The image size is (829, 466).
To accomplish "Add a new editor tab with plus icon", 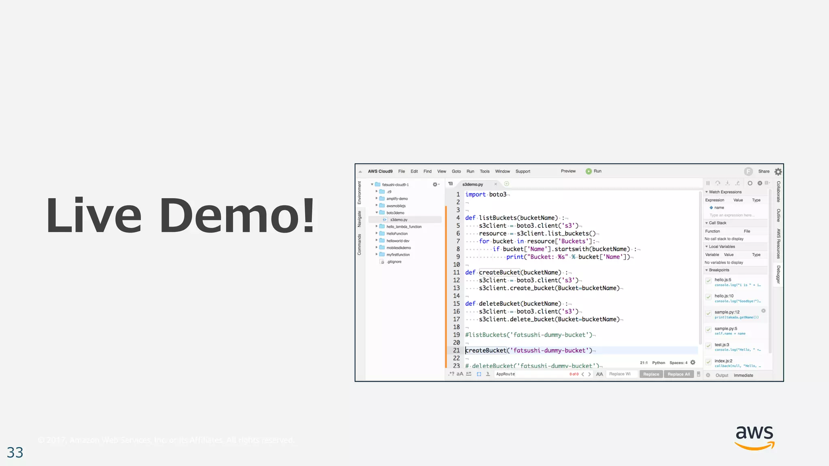I will coord(506,184).
